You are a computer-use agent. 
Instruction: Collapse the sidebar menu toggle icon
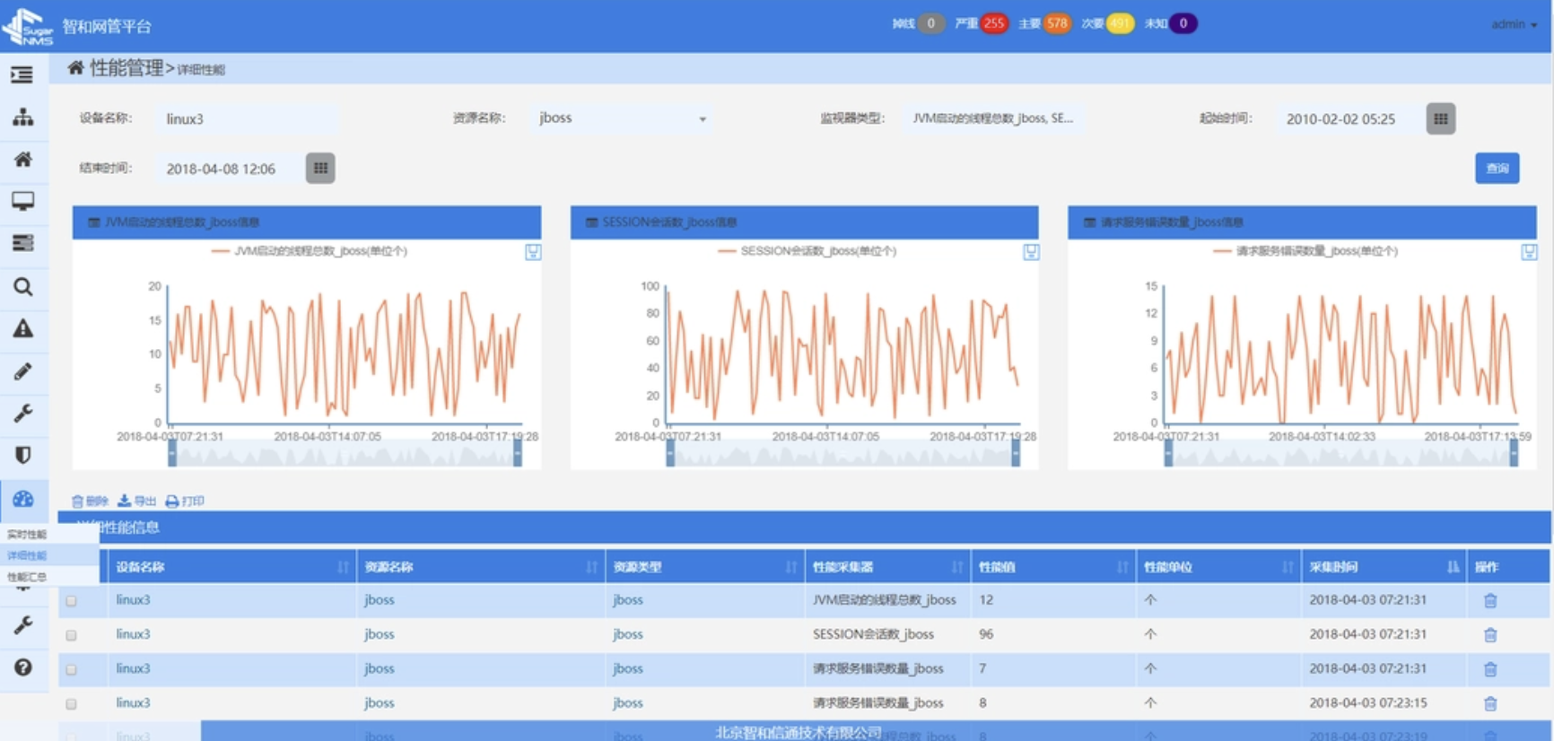pos(23,74)
